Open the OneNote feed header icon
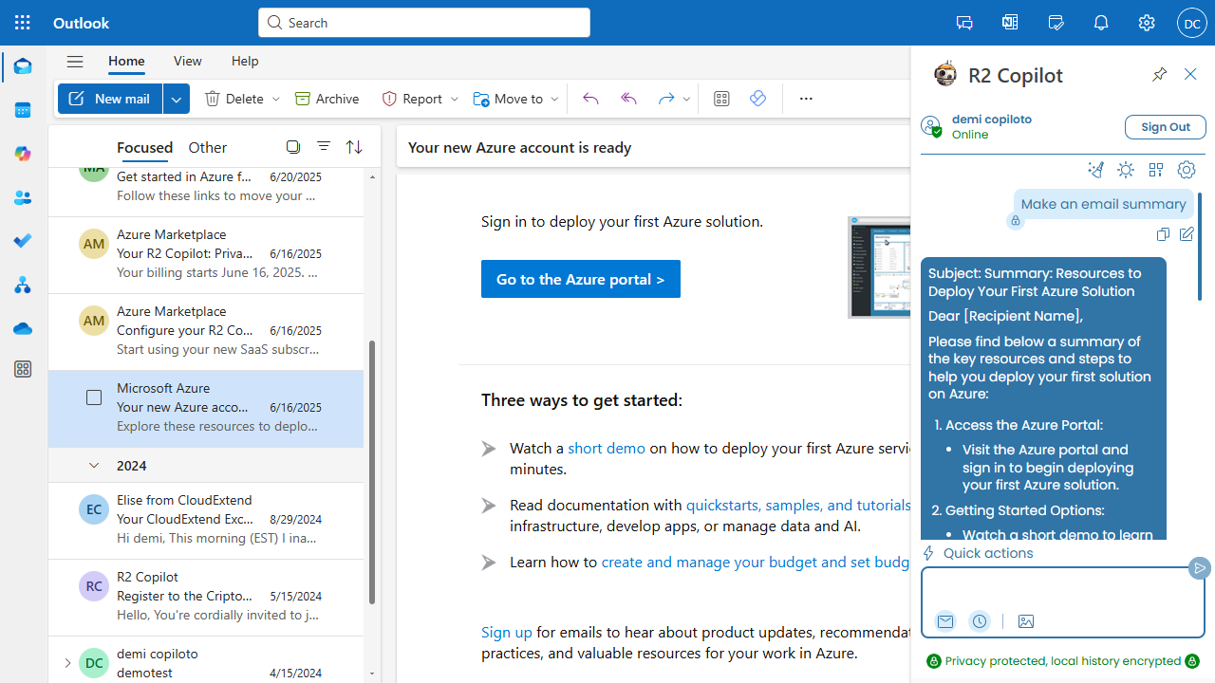1215x683 pixels. tap(1010, 23)
